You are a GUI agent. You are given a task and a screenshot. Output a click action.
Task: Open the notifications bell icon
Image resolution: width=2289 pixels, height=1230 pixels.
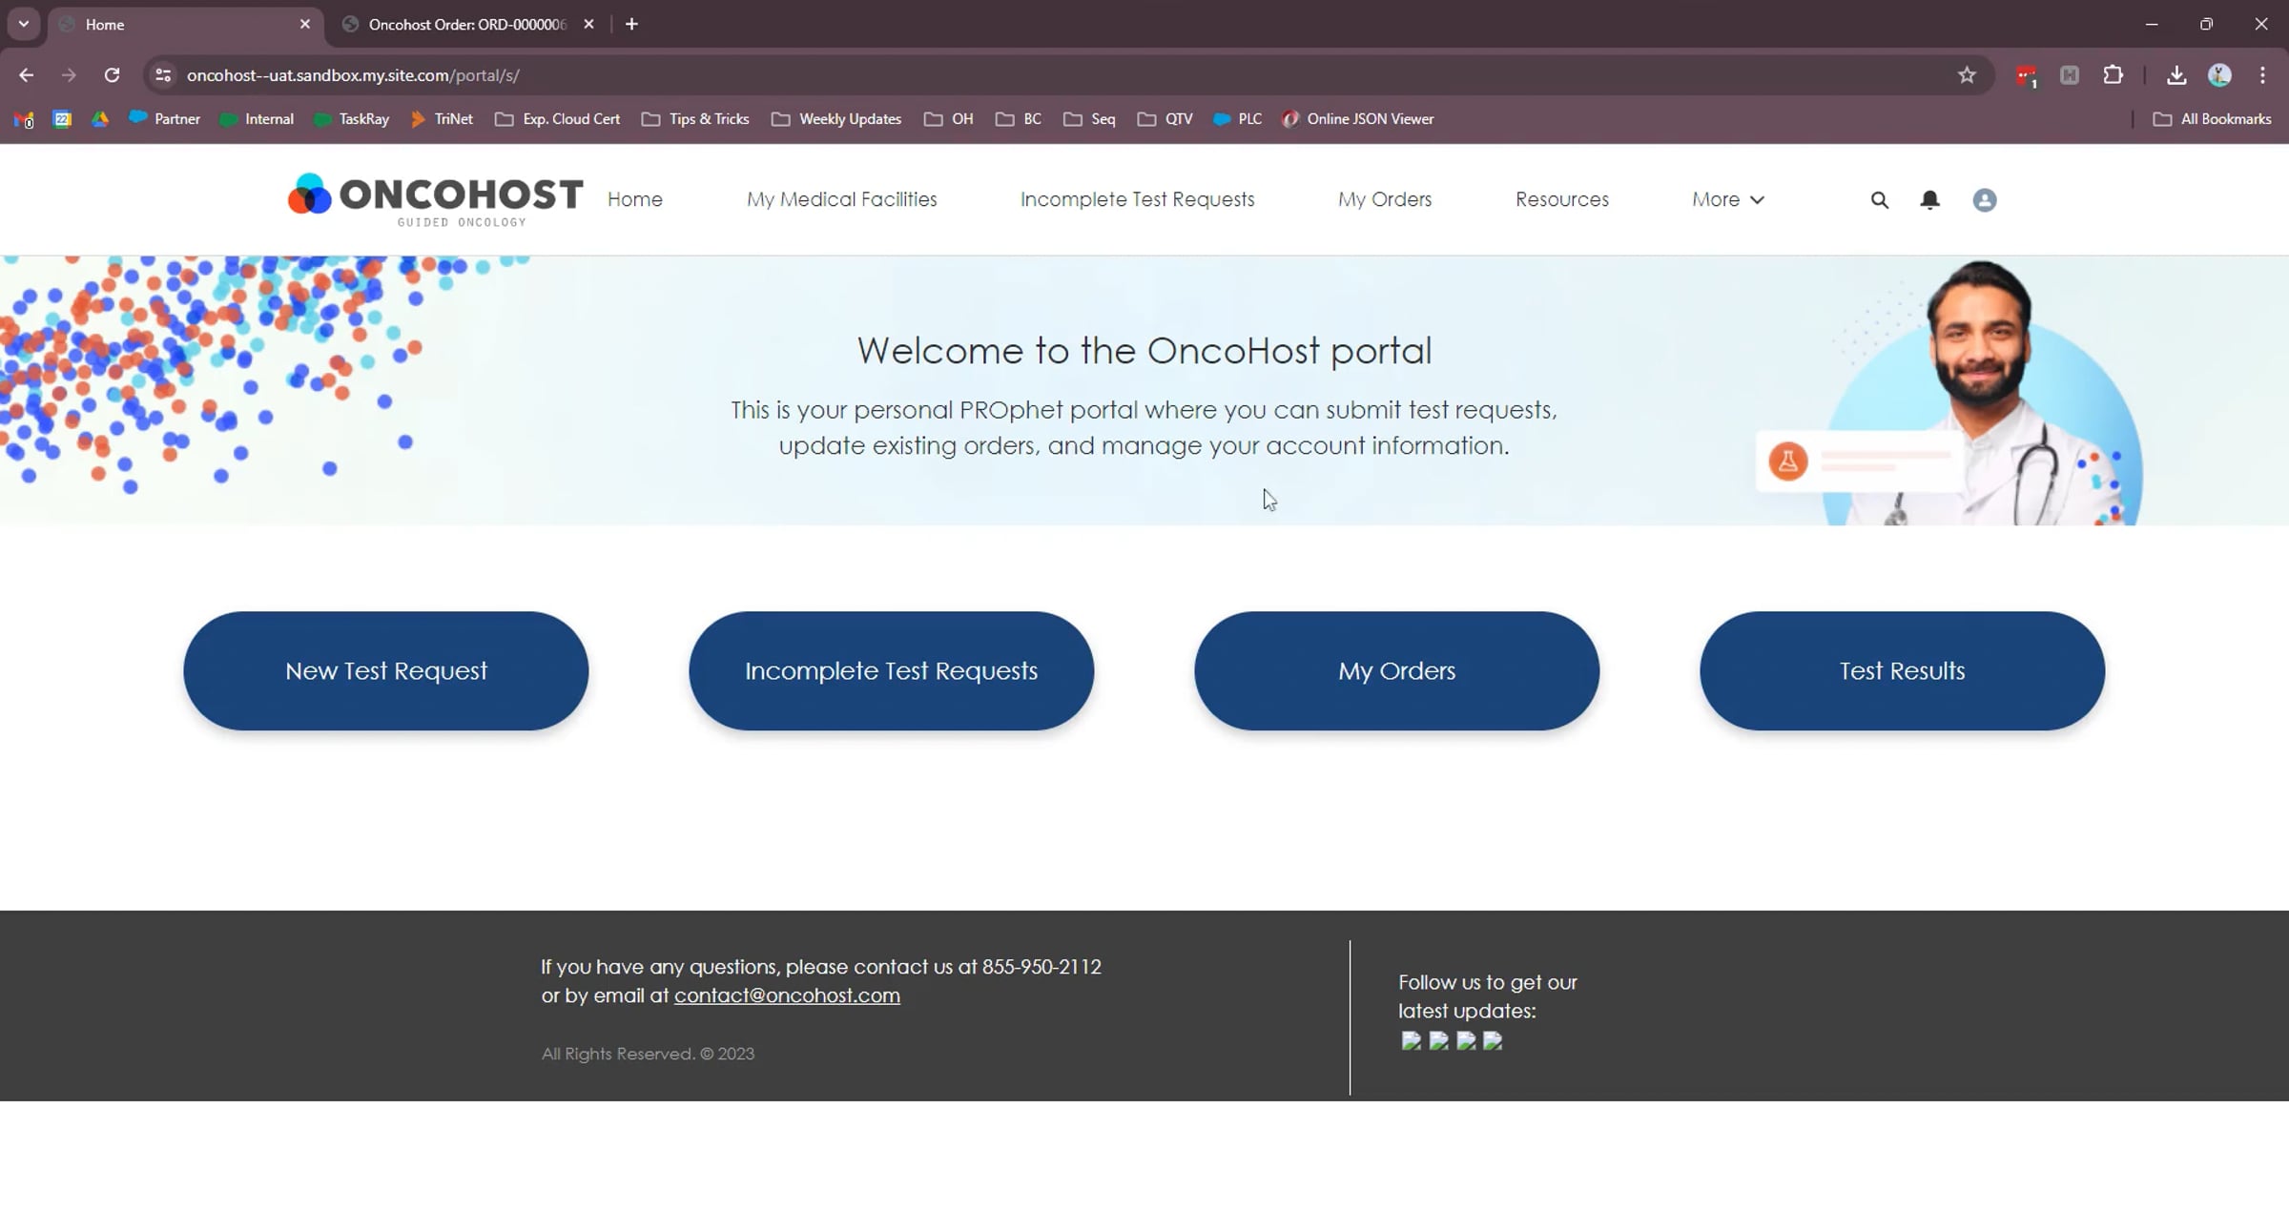(x=1929, y=200)
